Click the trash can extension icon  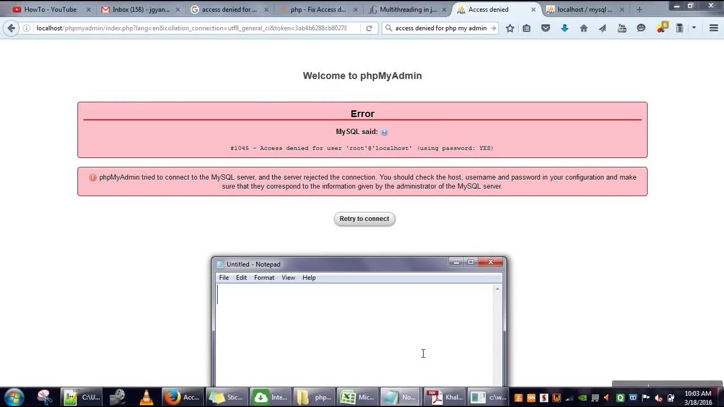(x=680, y=28)
